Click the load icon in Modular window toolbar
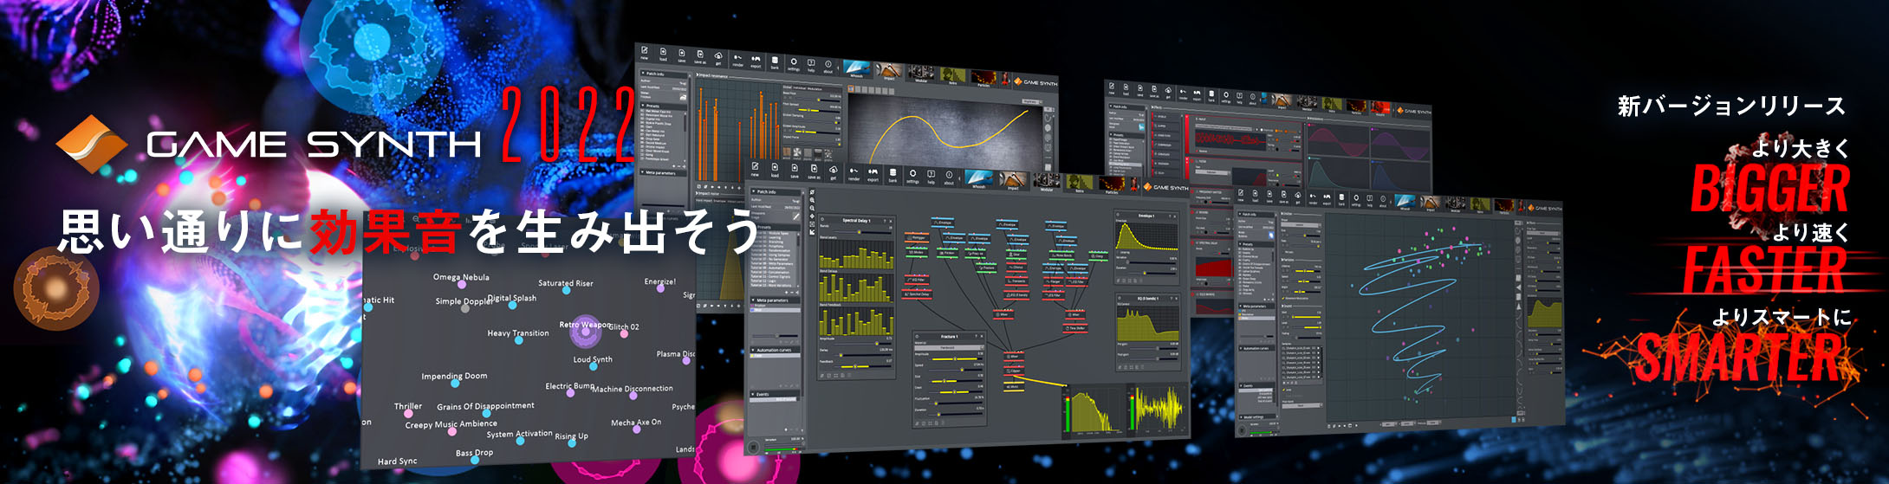The image size is (1889, 484). pyautogui.click(x=775, y=167)
